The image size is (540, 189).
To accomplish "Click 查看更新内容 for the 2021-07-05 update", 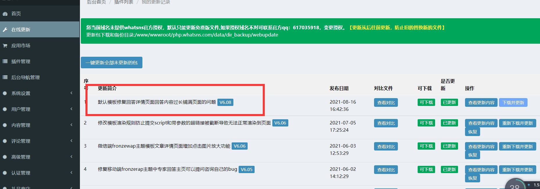I will coord(481,123).
